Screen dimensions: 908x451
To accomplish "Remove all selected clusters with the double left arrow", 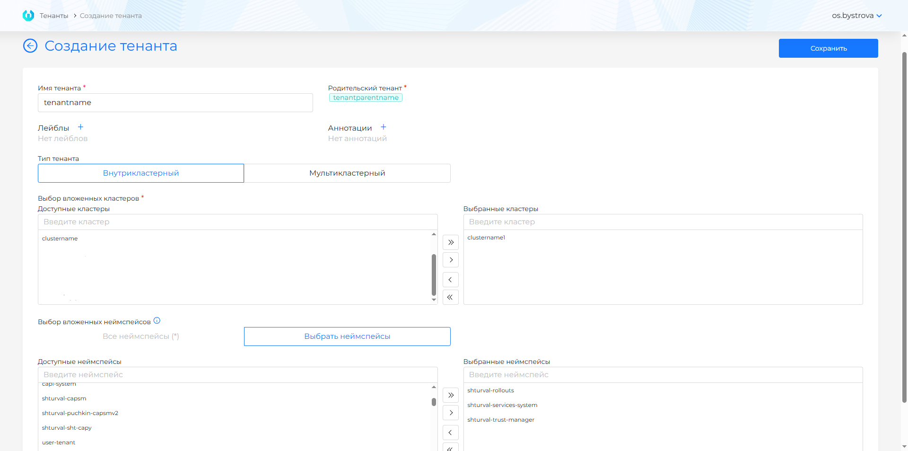I will tap(451, 297).
